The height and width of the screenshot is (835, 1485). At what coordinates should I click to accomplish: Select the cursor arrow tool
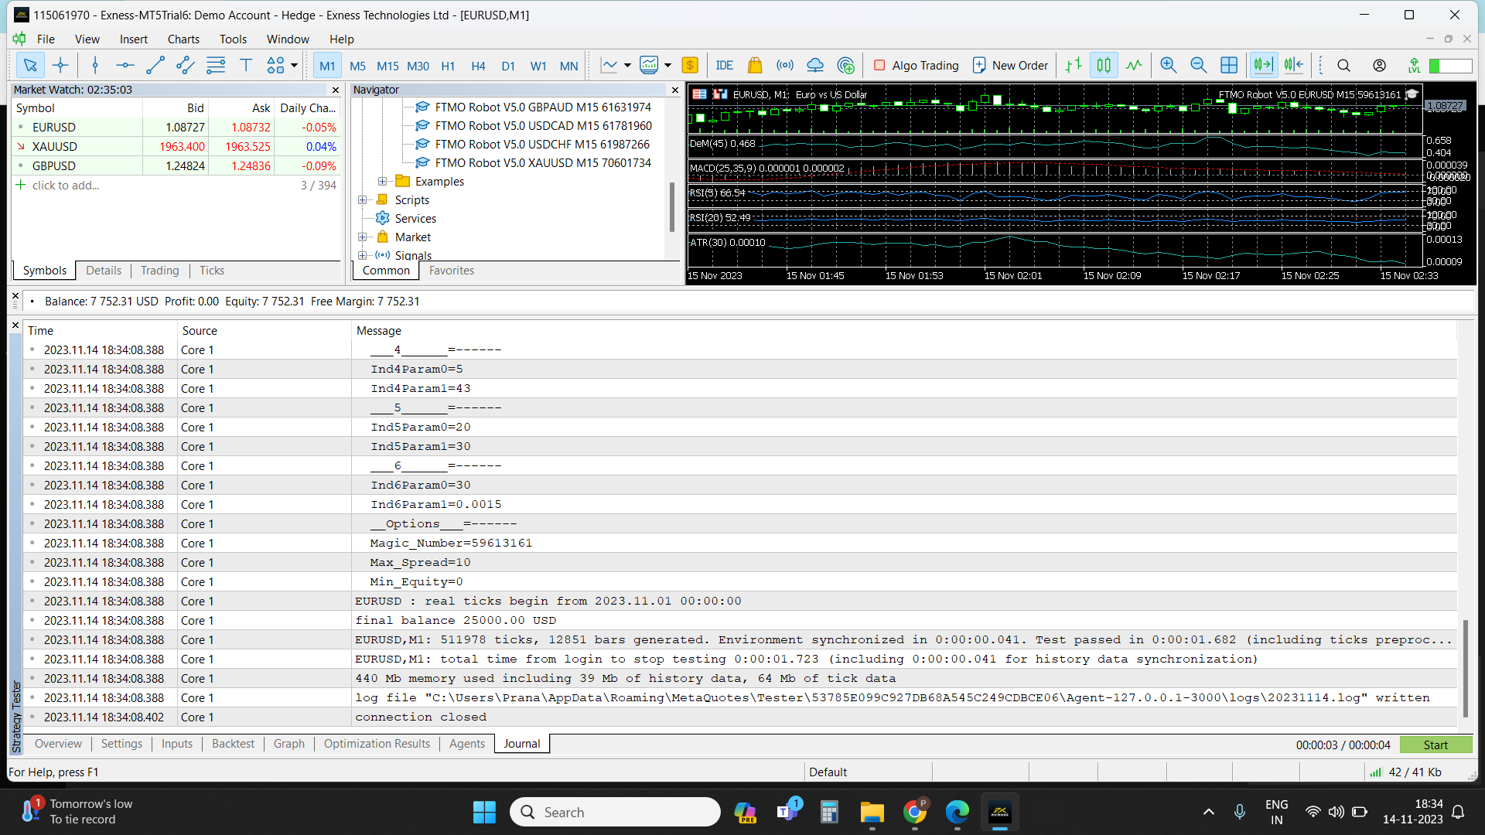coord(29,66)
